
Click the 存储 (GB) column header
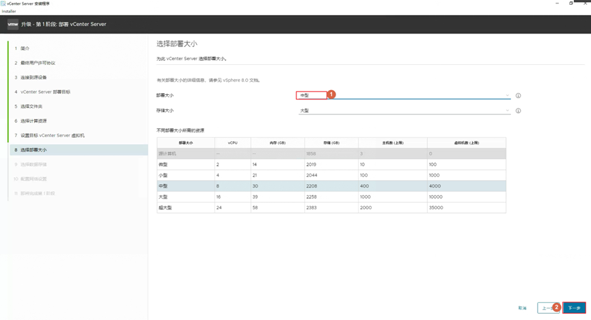pos(331,143)
